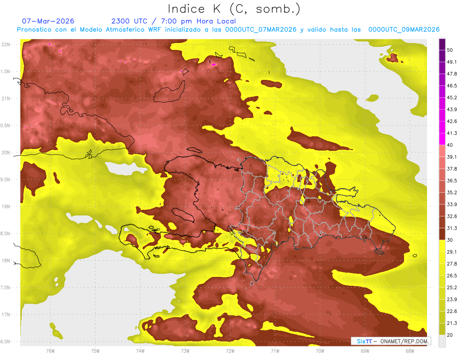Click the color scale value 40

[450, 145]
